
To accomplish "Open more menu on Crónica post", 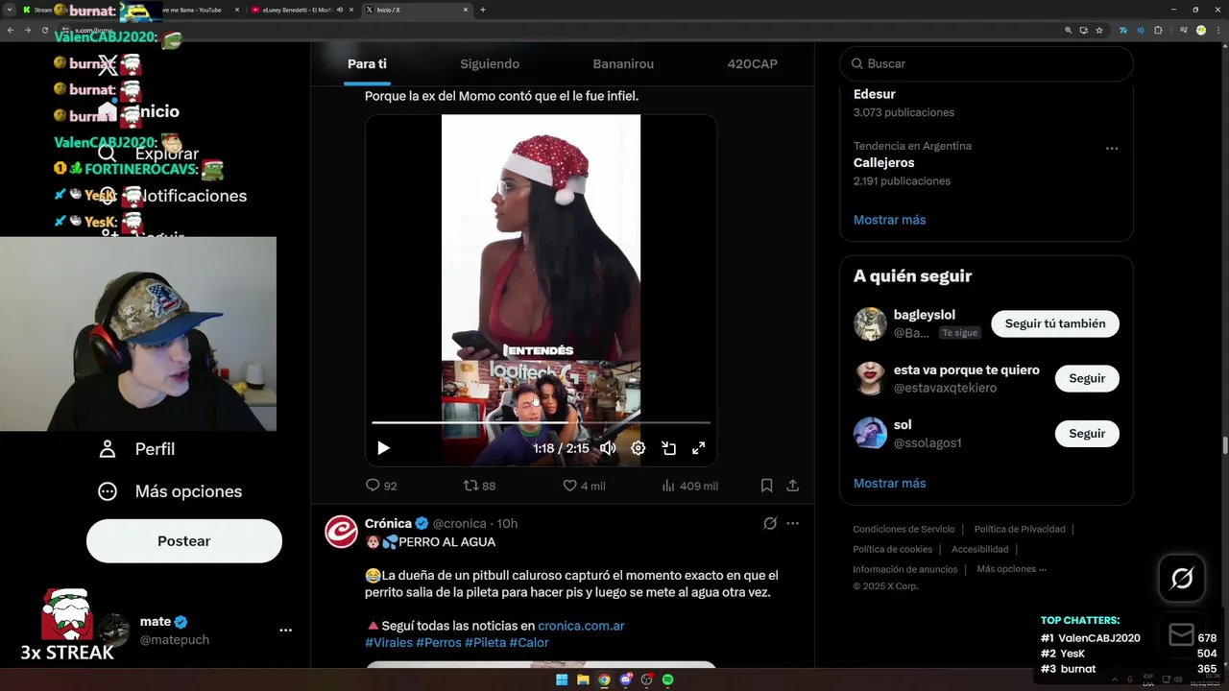I will [792, 523].
